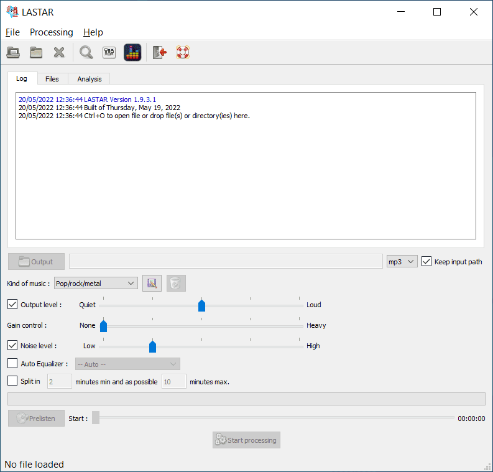This screenshot has width=493, height=472.
Task: Click the exit door arrow icon
Action: (159, 52)
